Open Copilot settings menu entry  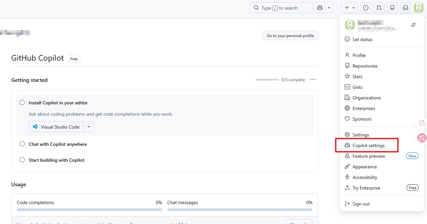click(x=382, y=145)
